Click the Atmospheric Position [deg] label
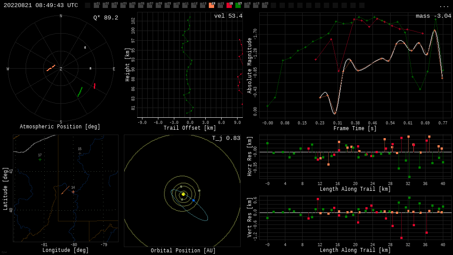 pyautogui.click(x=60, y=127)
